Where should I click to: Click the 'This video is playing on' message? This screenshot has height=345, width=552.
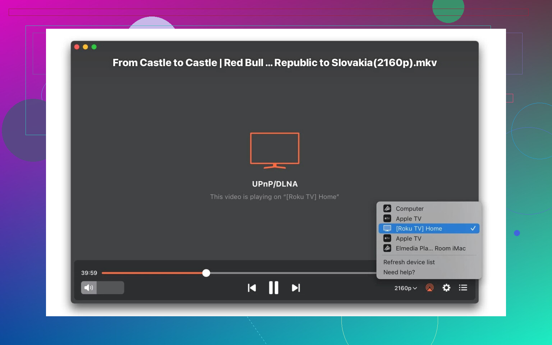click(275, 197)
